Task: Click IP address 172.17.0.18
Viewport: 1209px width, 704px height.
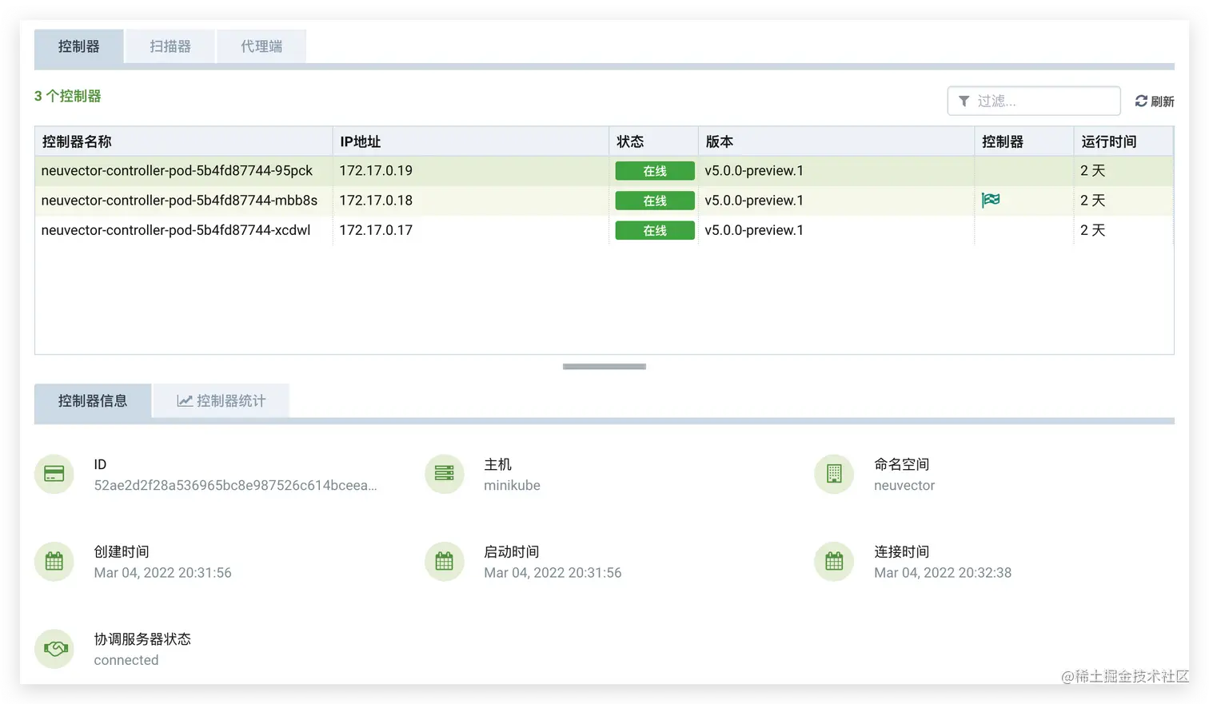Action: (x=376, y=201)
